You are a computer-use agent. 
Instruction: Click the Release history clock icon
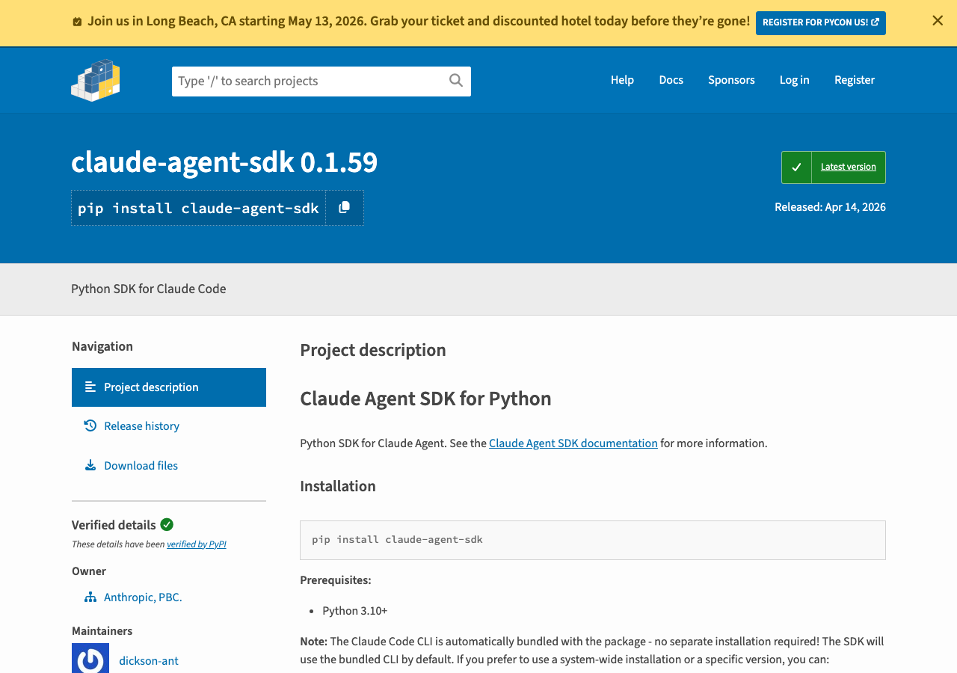pyautogui.click(x=90, y=426)
